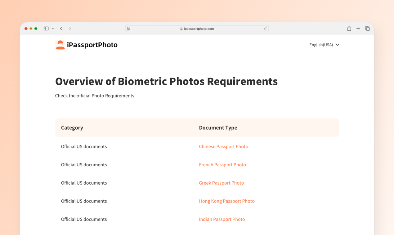
Task: Click the iPassportPhoto logo icon
Action: [x=60, y=45]
